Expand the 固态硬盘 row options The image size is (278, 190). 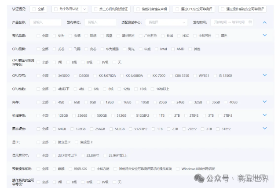point(264,128)
